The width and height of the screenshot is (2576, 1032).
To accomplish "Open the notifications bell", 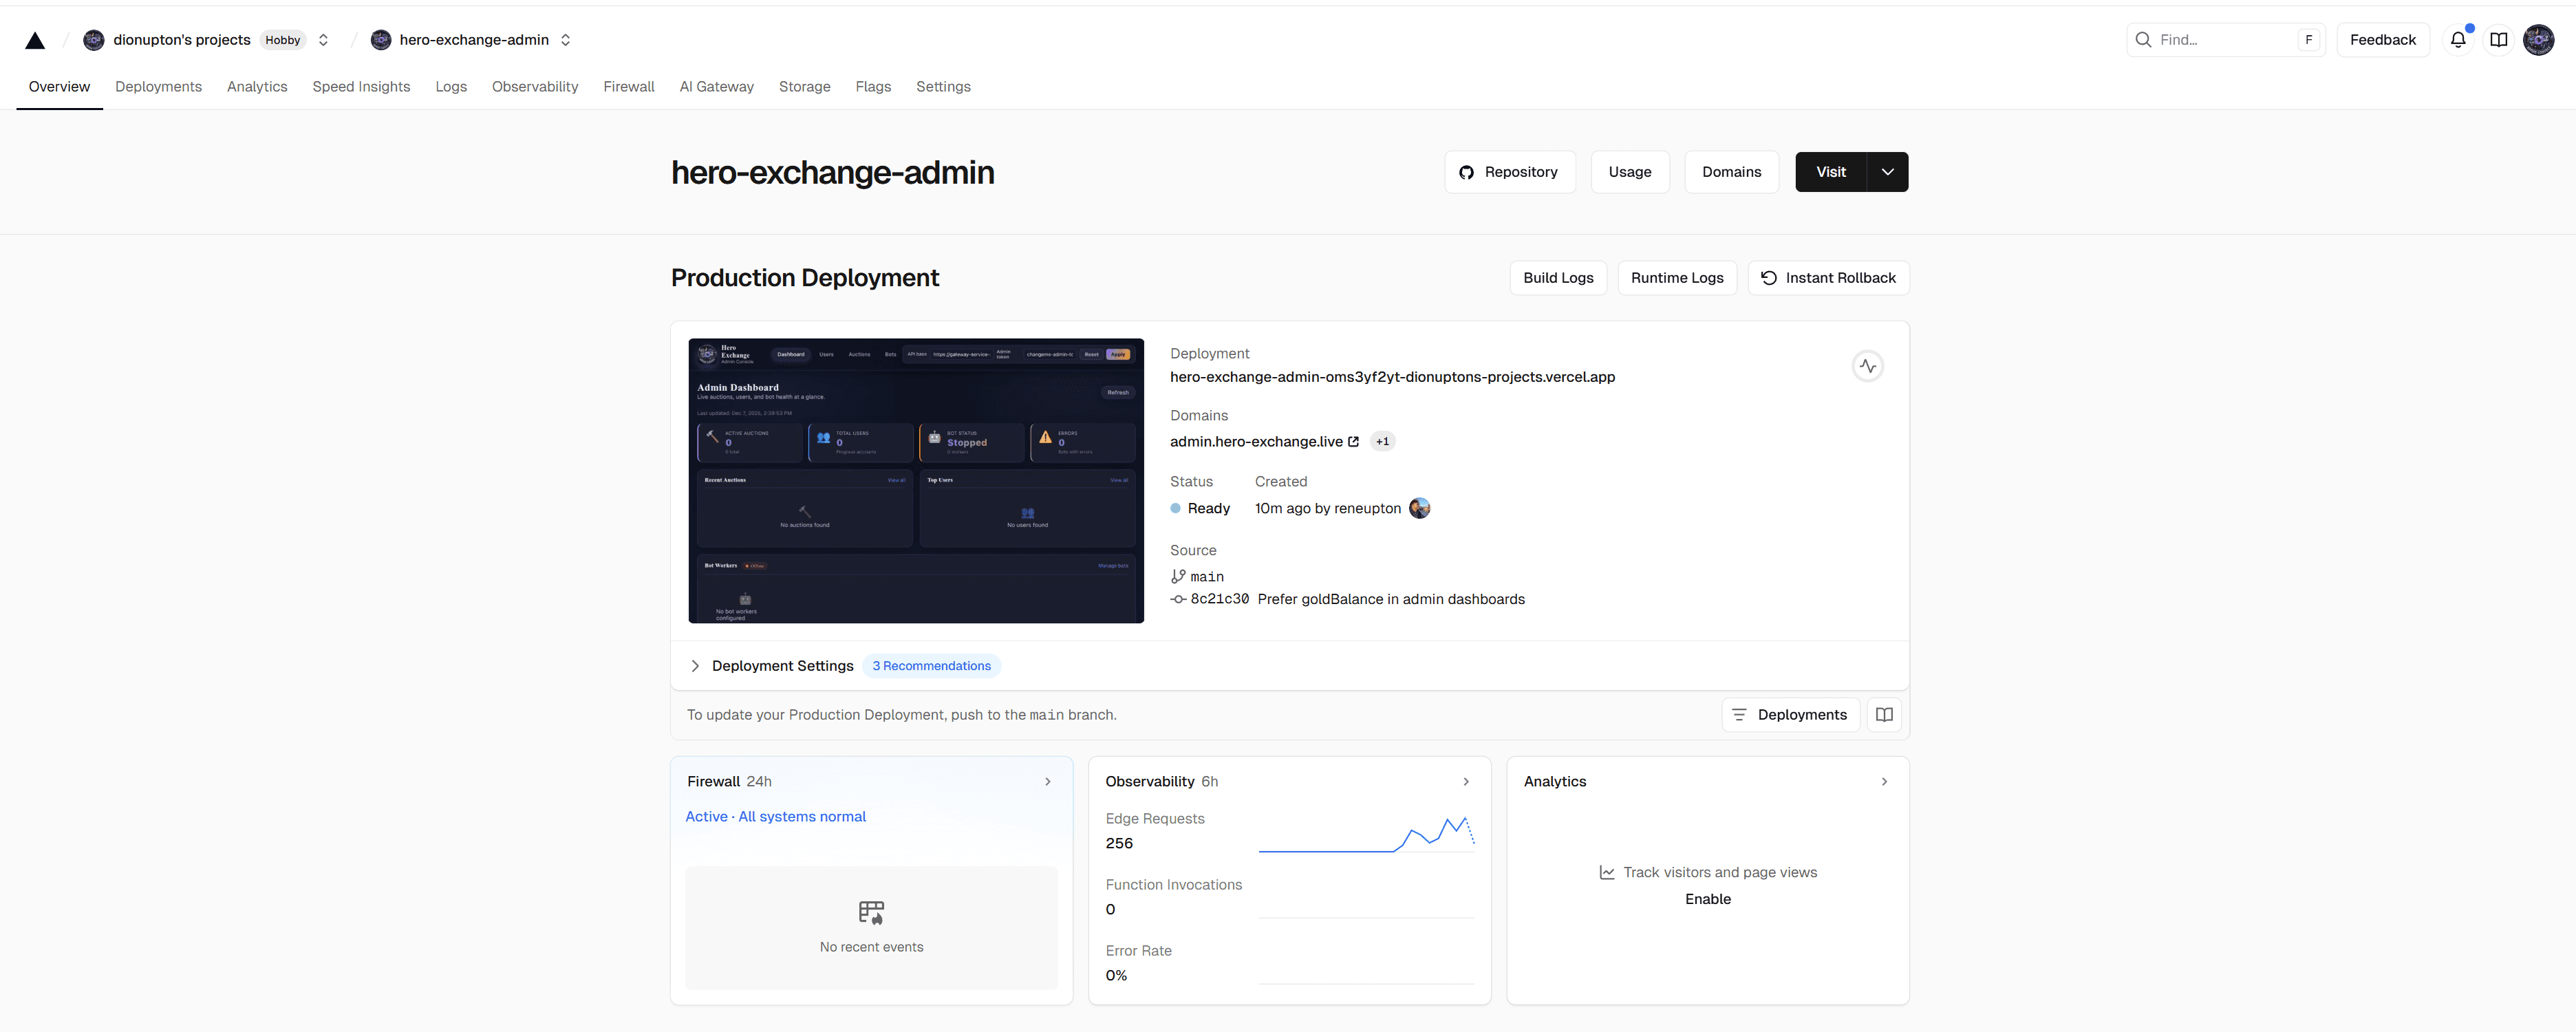I will (x=2459, y=39).
